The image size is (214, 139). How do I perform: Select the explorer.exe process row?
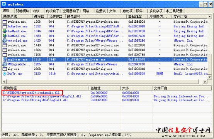(x=105, y=59)
